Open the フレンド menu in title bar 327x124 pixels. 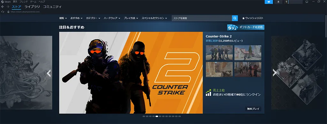tap(24, 2)
